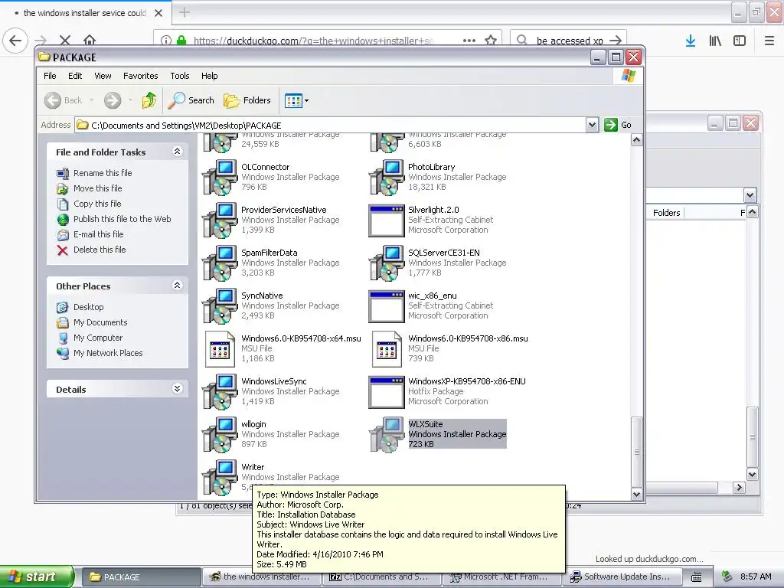
Task: Click Publish this file to the Web
Action: [122, 219]
